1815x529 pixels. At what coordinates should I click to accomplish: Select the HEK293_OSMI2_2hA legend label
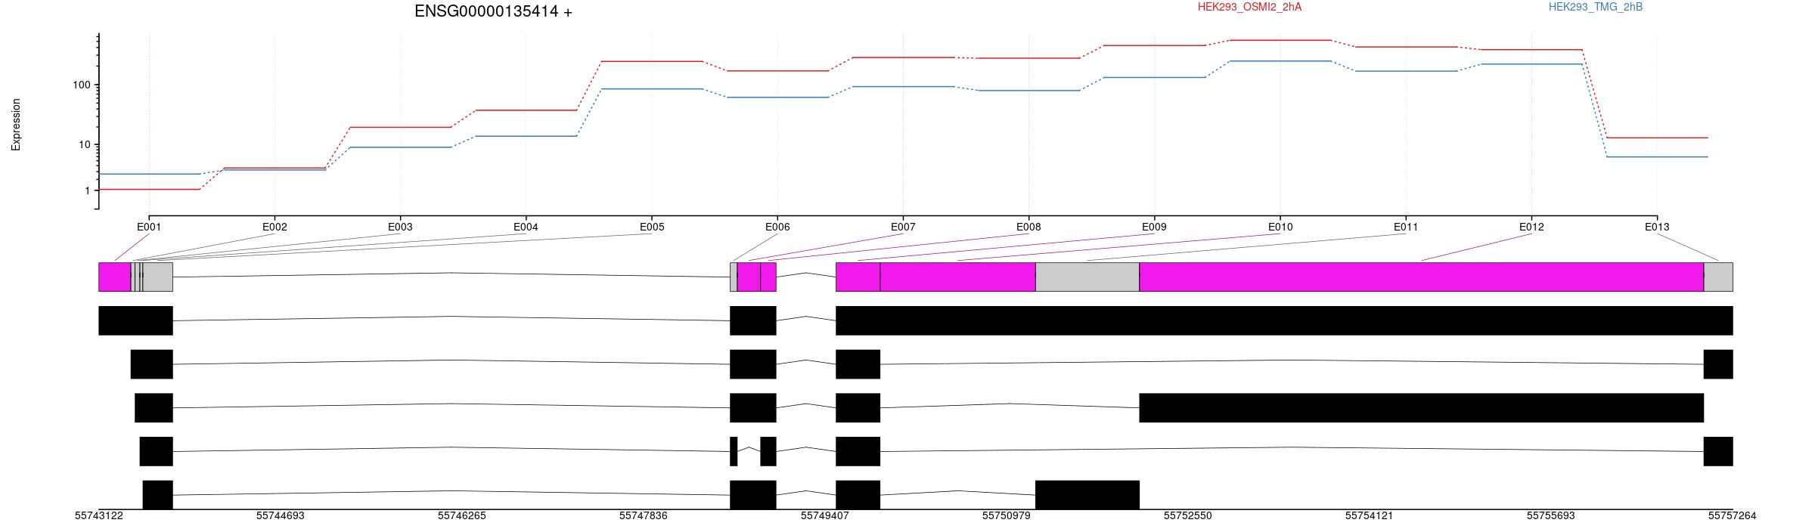[1249, 7]
